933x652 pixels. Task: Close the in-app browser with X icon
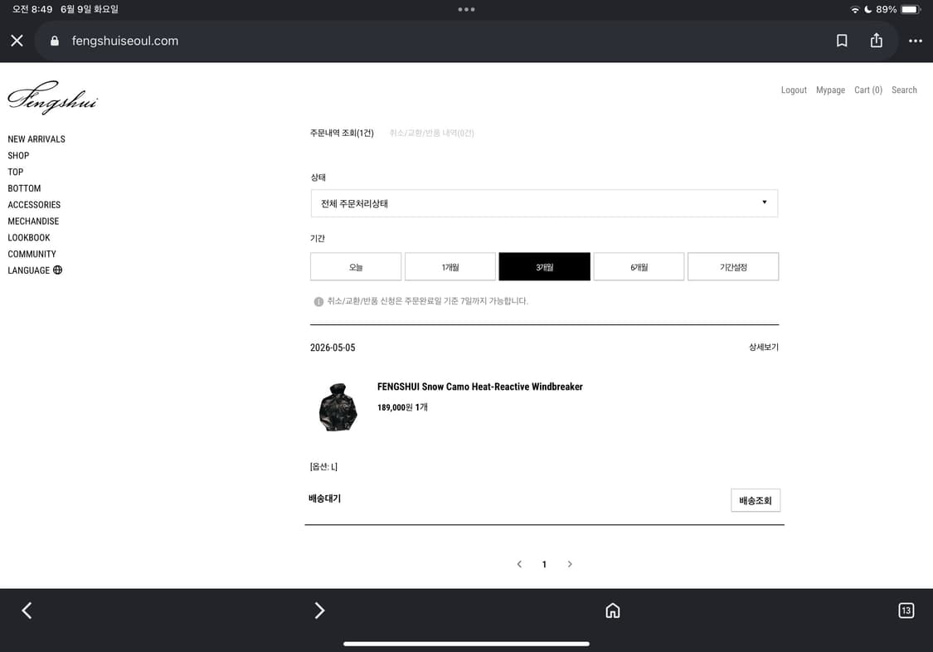coord(17,41)
